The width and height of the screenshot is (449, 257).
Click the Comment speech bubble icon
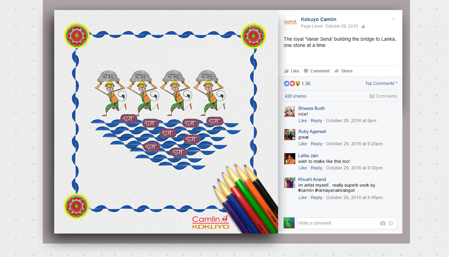306,71
